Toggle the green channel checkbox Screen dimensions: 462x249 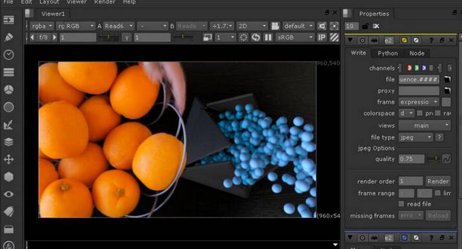417,68
